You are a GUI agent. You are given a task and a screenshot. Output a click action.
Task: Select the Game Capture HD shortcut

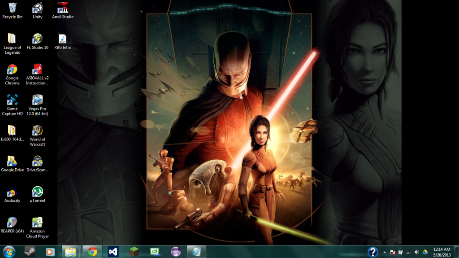click(12, 105)
